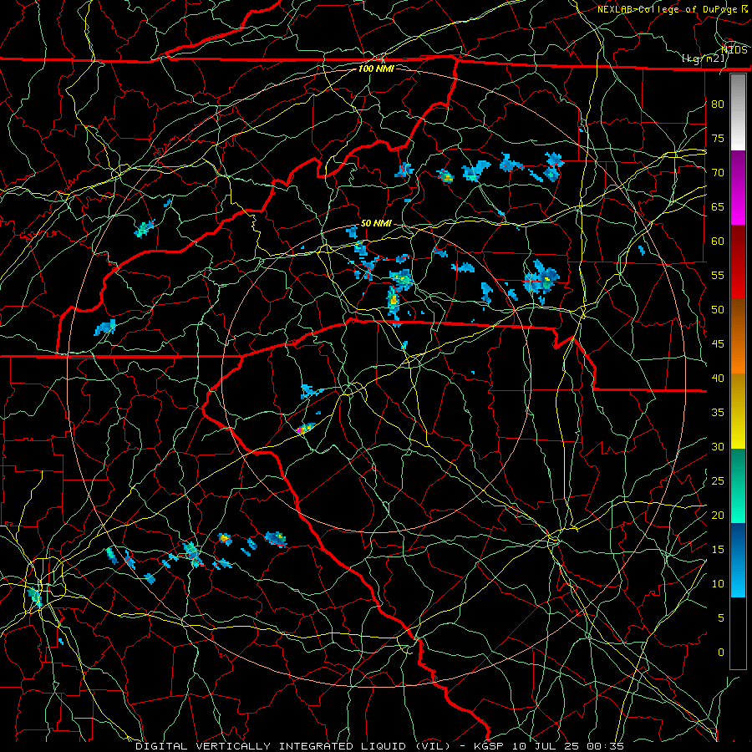Image resolution: width=752 pixels, height=752 pixels.
Task: Click the scale value 25
Action: point(718,481)
